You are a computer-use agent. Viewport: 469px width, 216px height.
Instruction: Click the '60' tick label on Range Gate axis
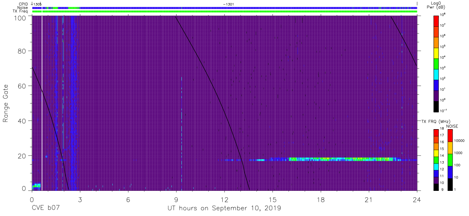tap(22, 86)
